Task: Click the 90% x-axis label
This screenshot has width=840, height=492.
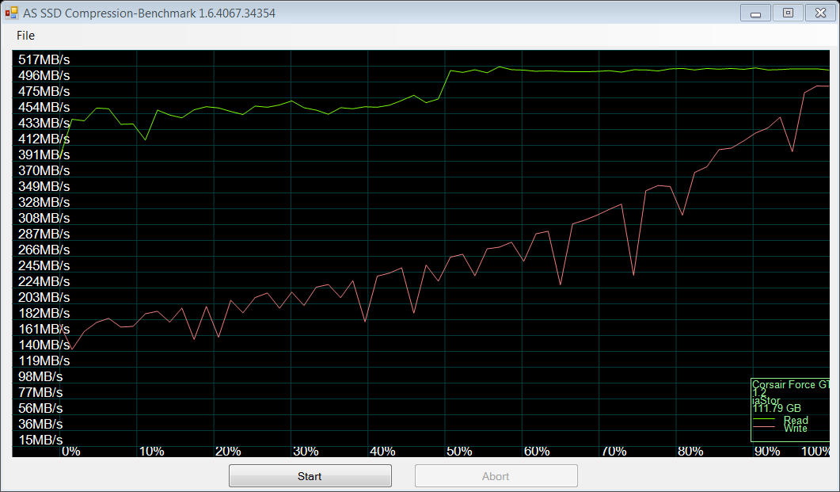Action: point(767,452)
